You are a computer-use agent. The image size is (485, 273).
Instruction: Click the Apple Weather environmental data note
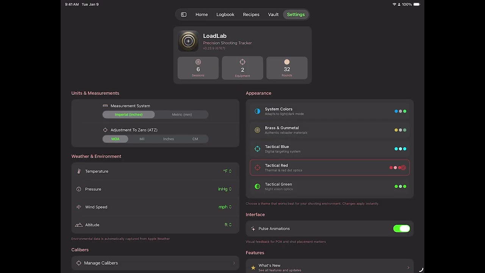tap(120, 239)
